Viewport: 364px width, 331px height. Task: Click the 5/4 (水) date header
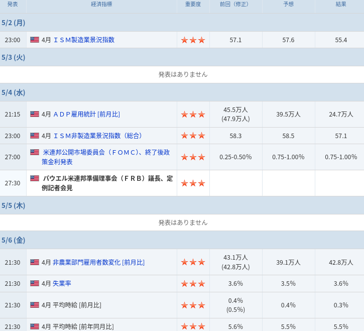(13, 92)
